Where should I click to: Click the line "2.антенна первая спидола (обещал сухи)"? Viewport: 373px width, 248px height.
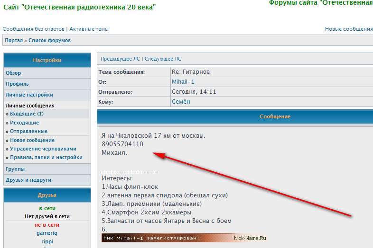pyautogui.click(x=165, y=195)
